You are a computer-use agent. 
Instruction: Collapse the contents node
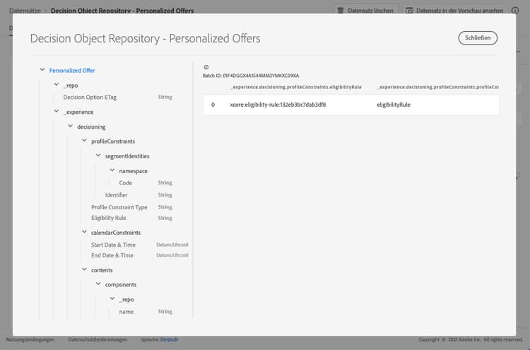85,269
